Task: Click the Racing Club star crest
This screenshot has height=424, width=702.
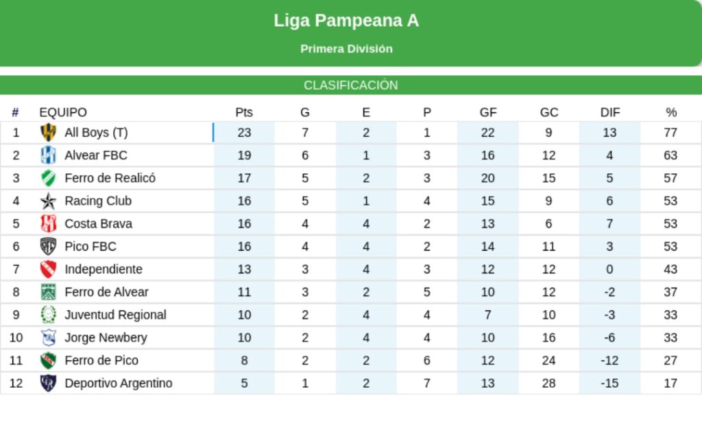Action: tap(48, 201)
